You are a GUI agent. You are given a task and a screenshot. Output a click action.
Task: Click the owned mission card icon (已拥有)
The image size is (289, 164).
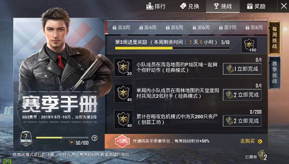(262, 155)
